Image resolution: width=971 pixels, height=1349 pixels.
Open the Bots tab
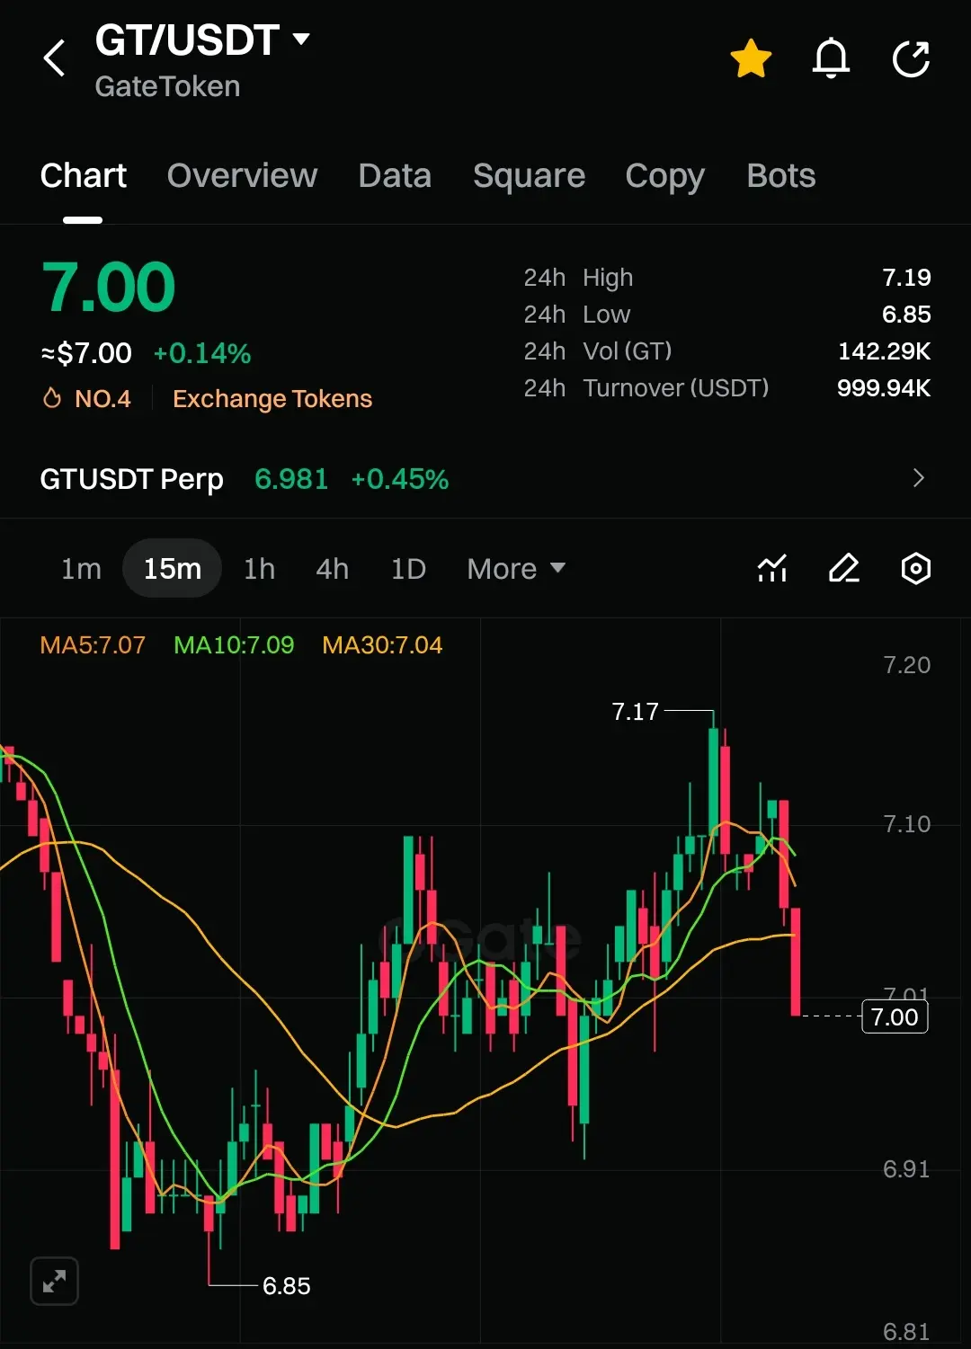780,176
